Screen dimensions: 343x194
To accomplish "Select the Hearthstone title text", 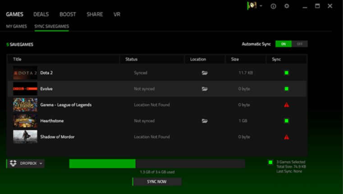I will pyautogui.click(x=52, y=121).
